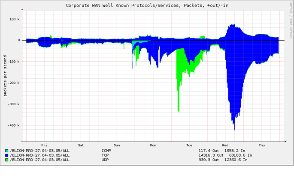The image size is (294, 196).
Task: Click the chart title Corporate WAN Well Known Protocols
Action: (147, 6)
